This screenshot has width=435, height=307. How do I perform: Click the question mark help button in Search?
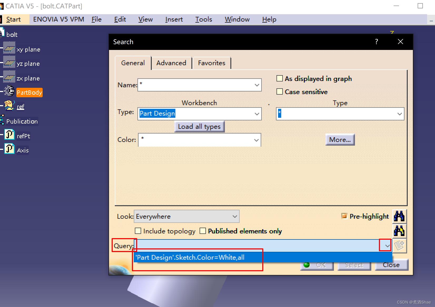click(x=377, y=42)
